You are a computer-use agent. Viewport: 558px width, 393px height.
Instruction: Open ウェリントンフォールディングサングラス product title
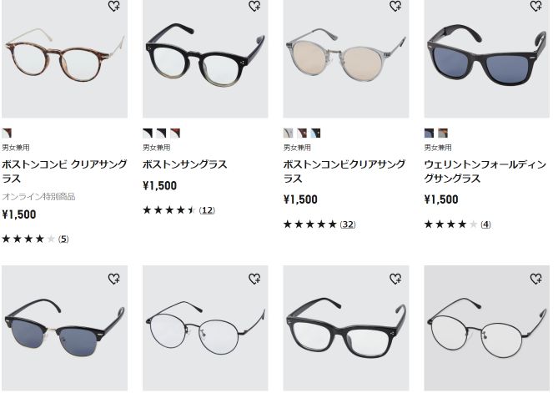point(485,172)
